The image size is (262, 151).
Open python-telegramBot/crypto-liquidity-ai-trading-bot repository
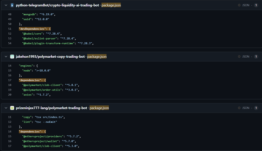[57, 5]
